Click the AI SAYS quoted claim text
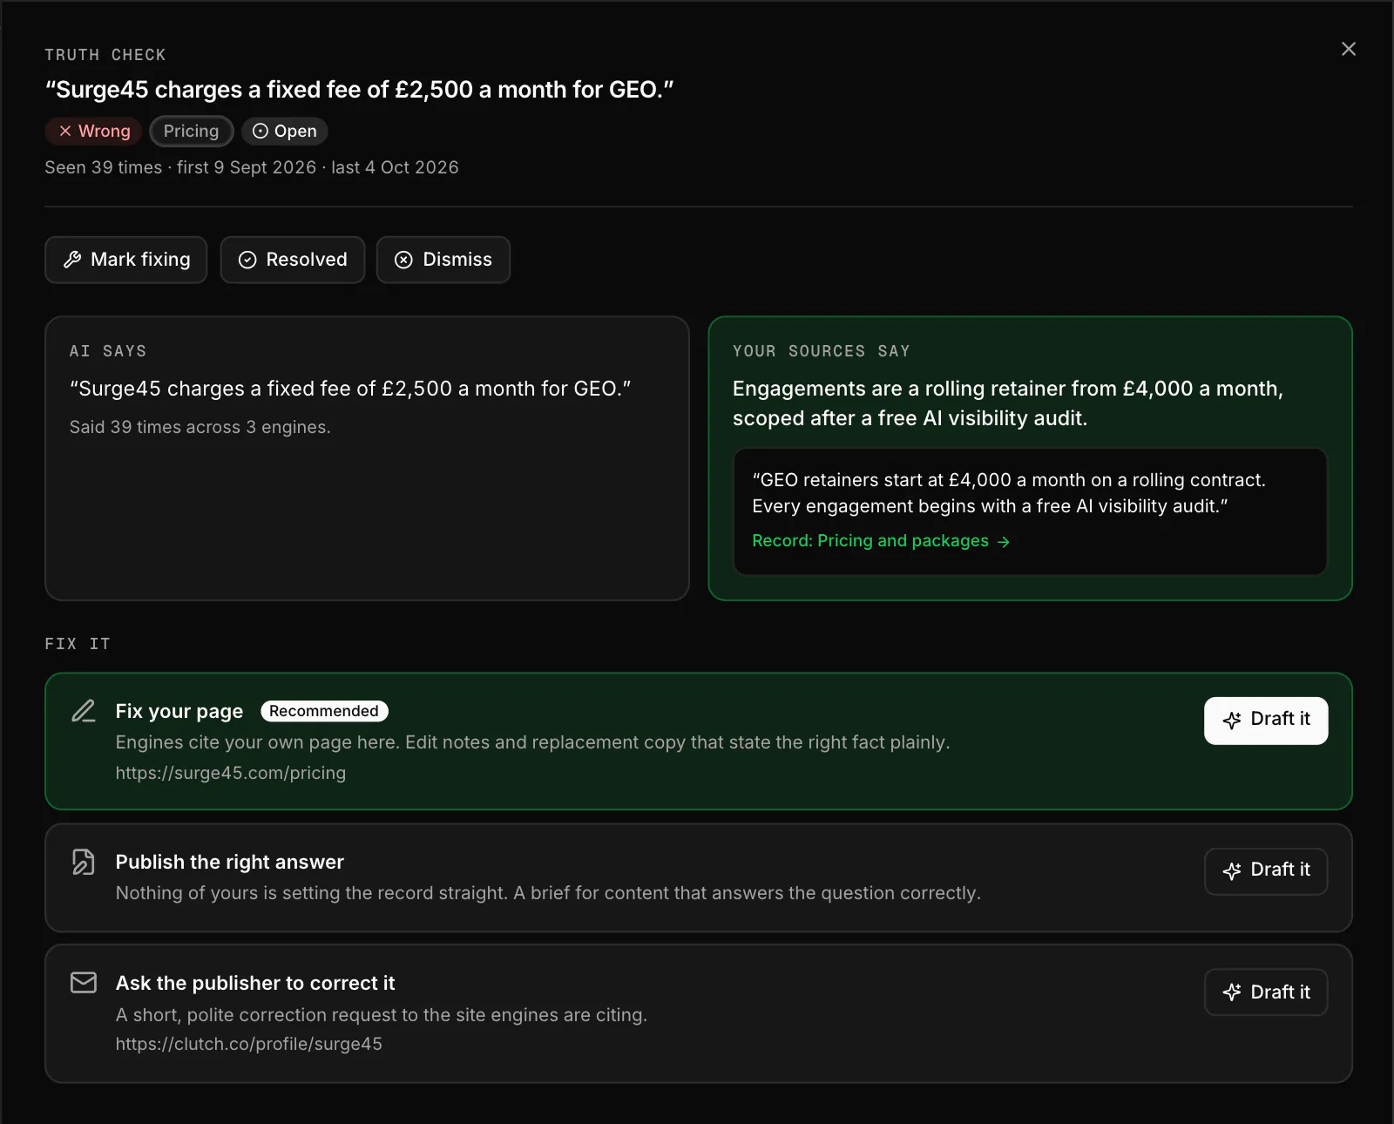Screen dimensions: 1394x1124 point(350,389)
